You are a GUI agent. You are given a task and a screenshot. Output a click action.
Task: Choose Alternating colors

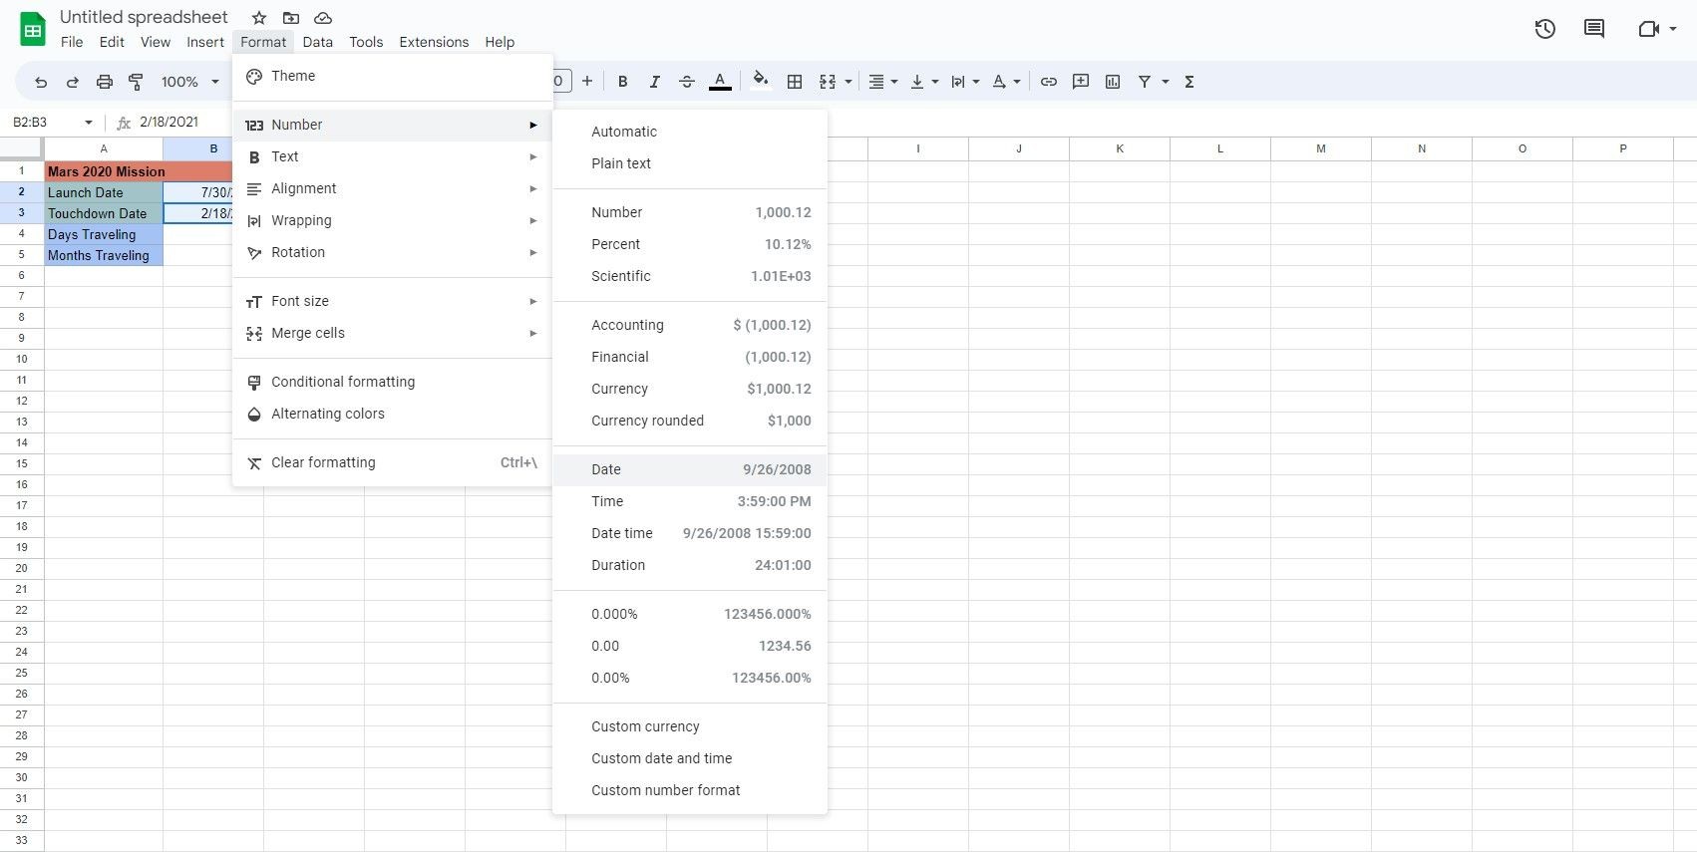393,414
